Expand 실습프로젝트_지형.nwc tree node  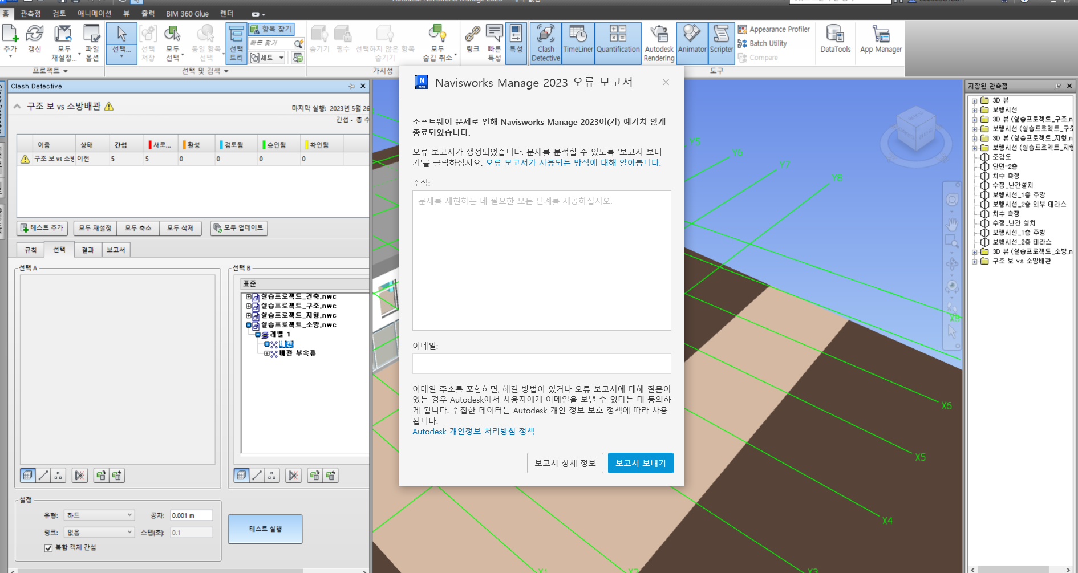tap(249, 315)
